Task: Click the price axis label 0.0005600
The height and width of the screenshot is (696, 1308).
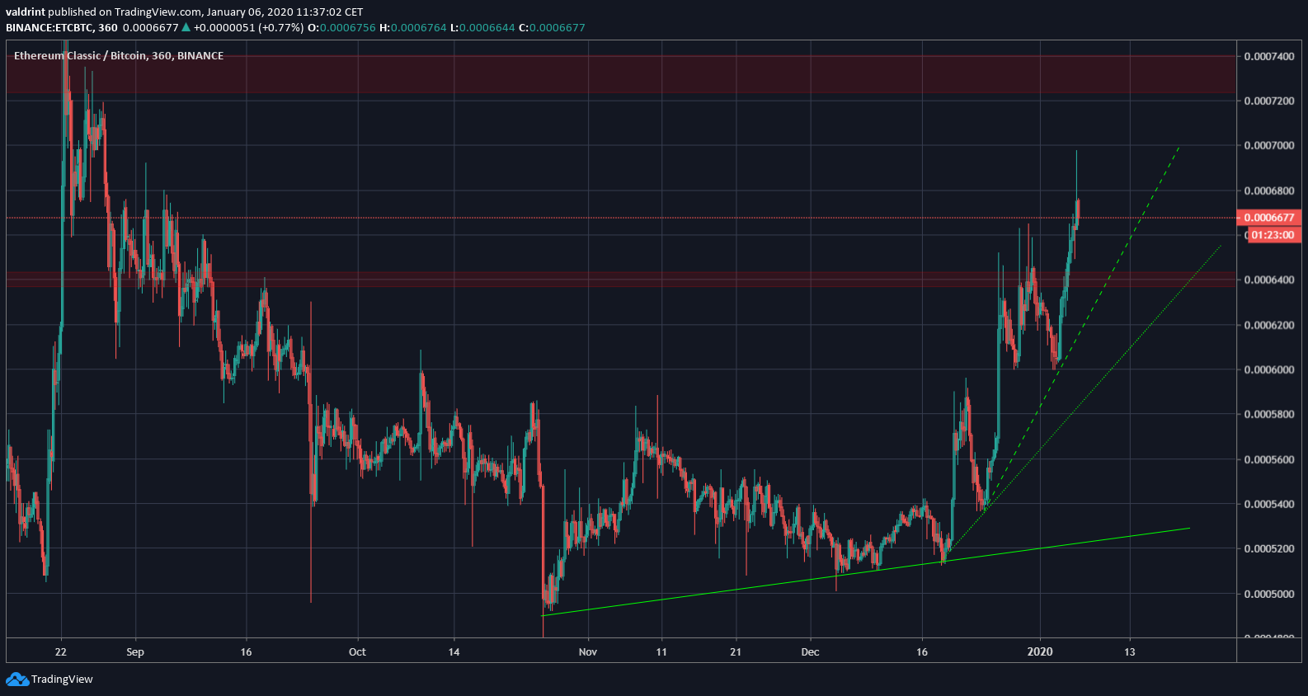Action: [1269, 459]
